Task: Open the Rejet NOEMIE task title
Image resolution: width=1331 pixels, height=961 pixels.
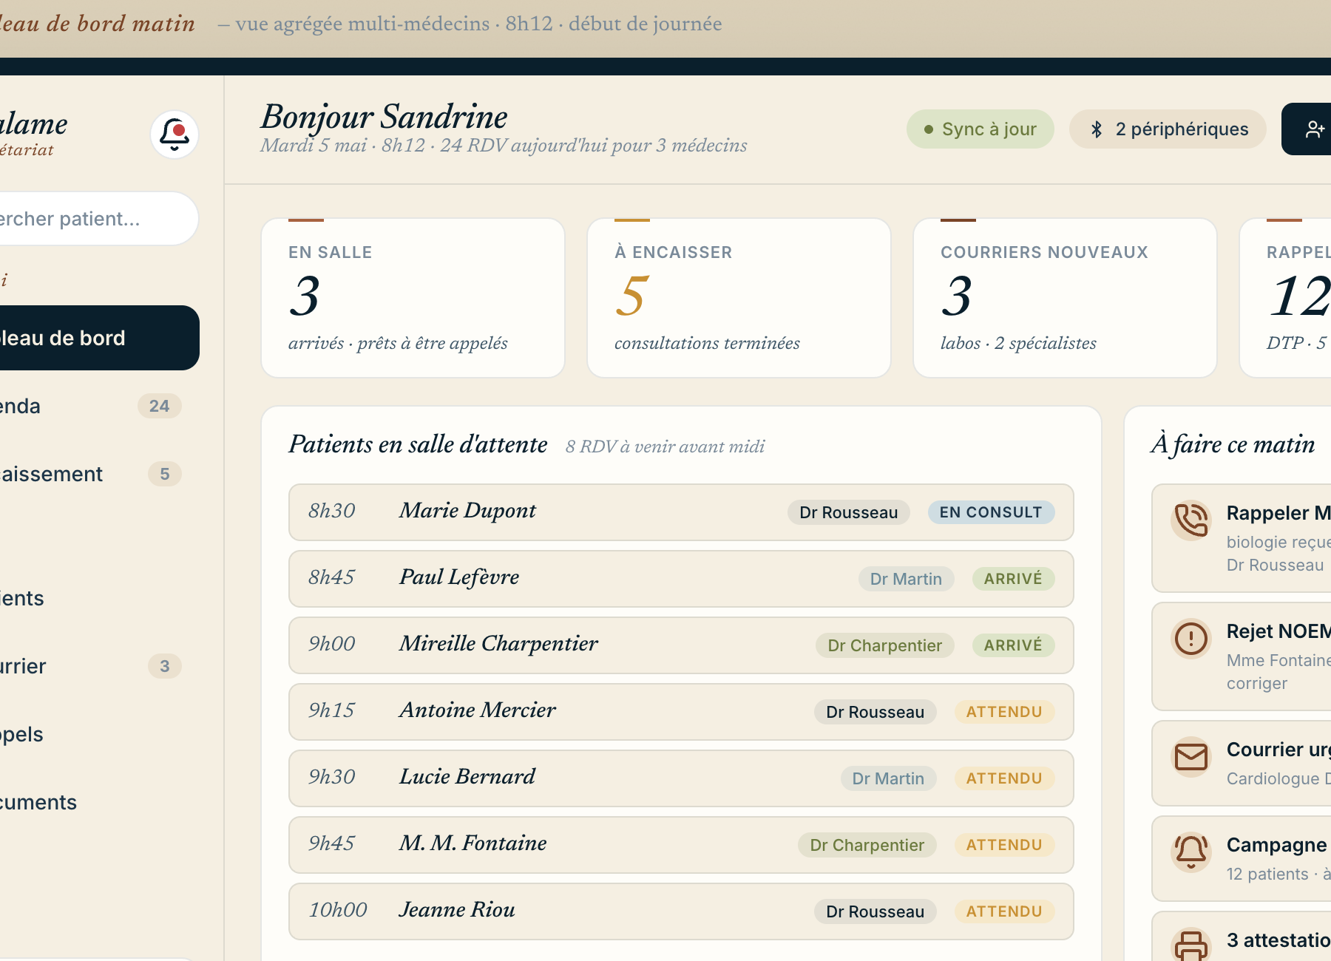Action: (x=1278, y=631)
